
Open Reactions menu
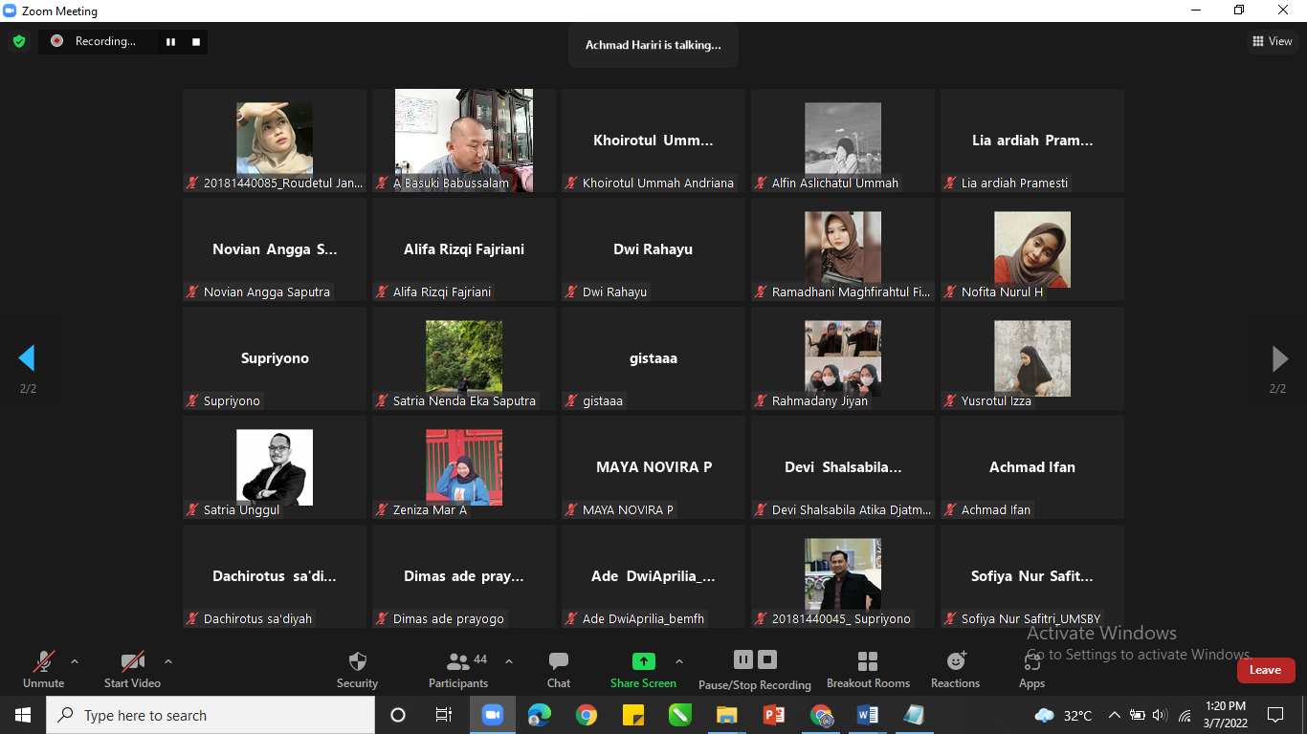coord(955,669)
